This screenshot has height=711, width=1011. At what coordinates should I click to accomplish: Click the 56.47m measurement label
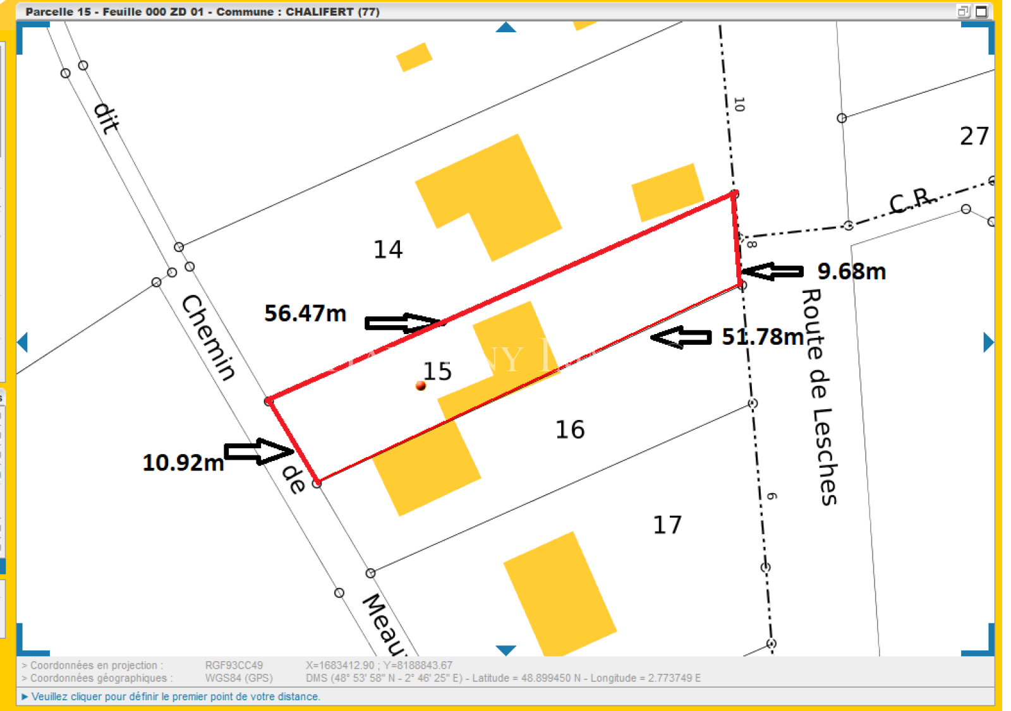click(305, 313)
